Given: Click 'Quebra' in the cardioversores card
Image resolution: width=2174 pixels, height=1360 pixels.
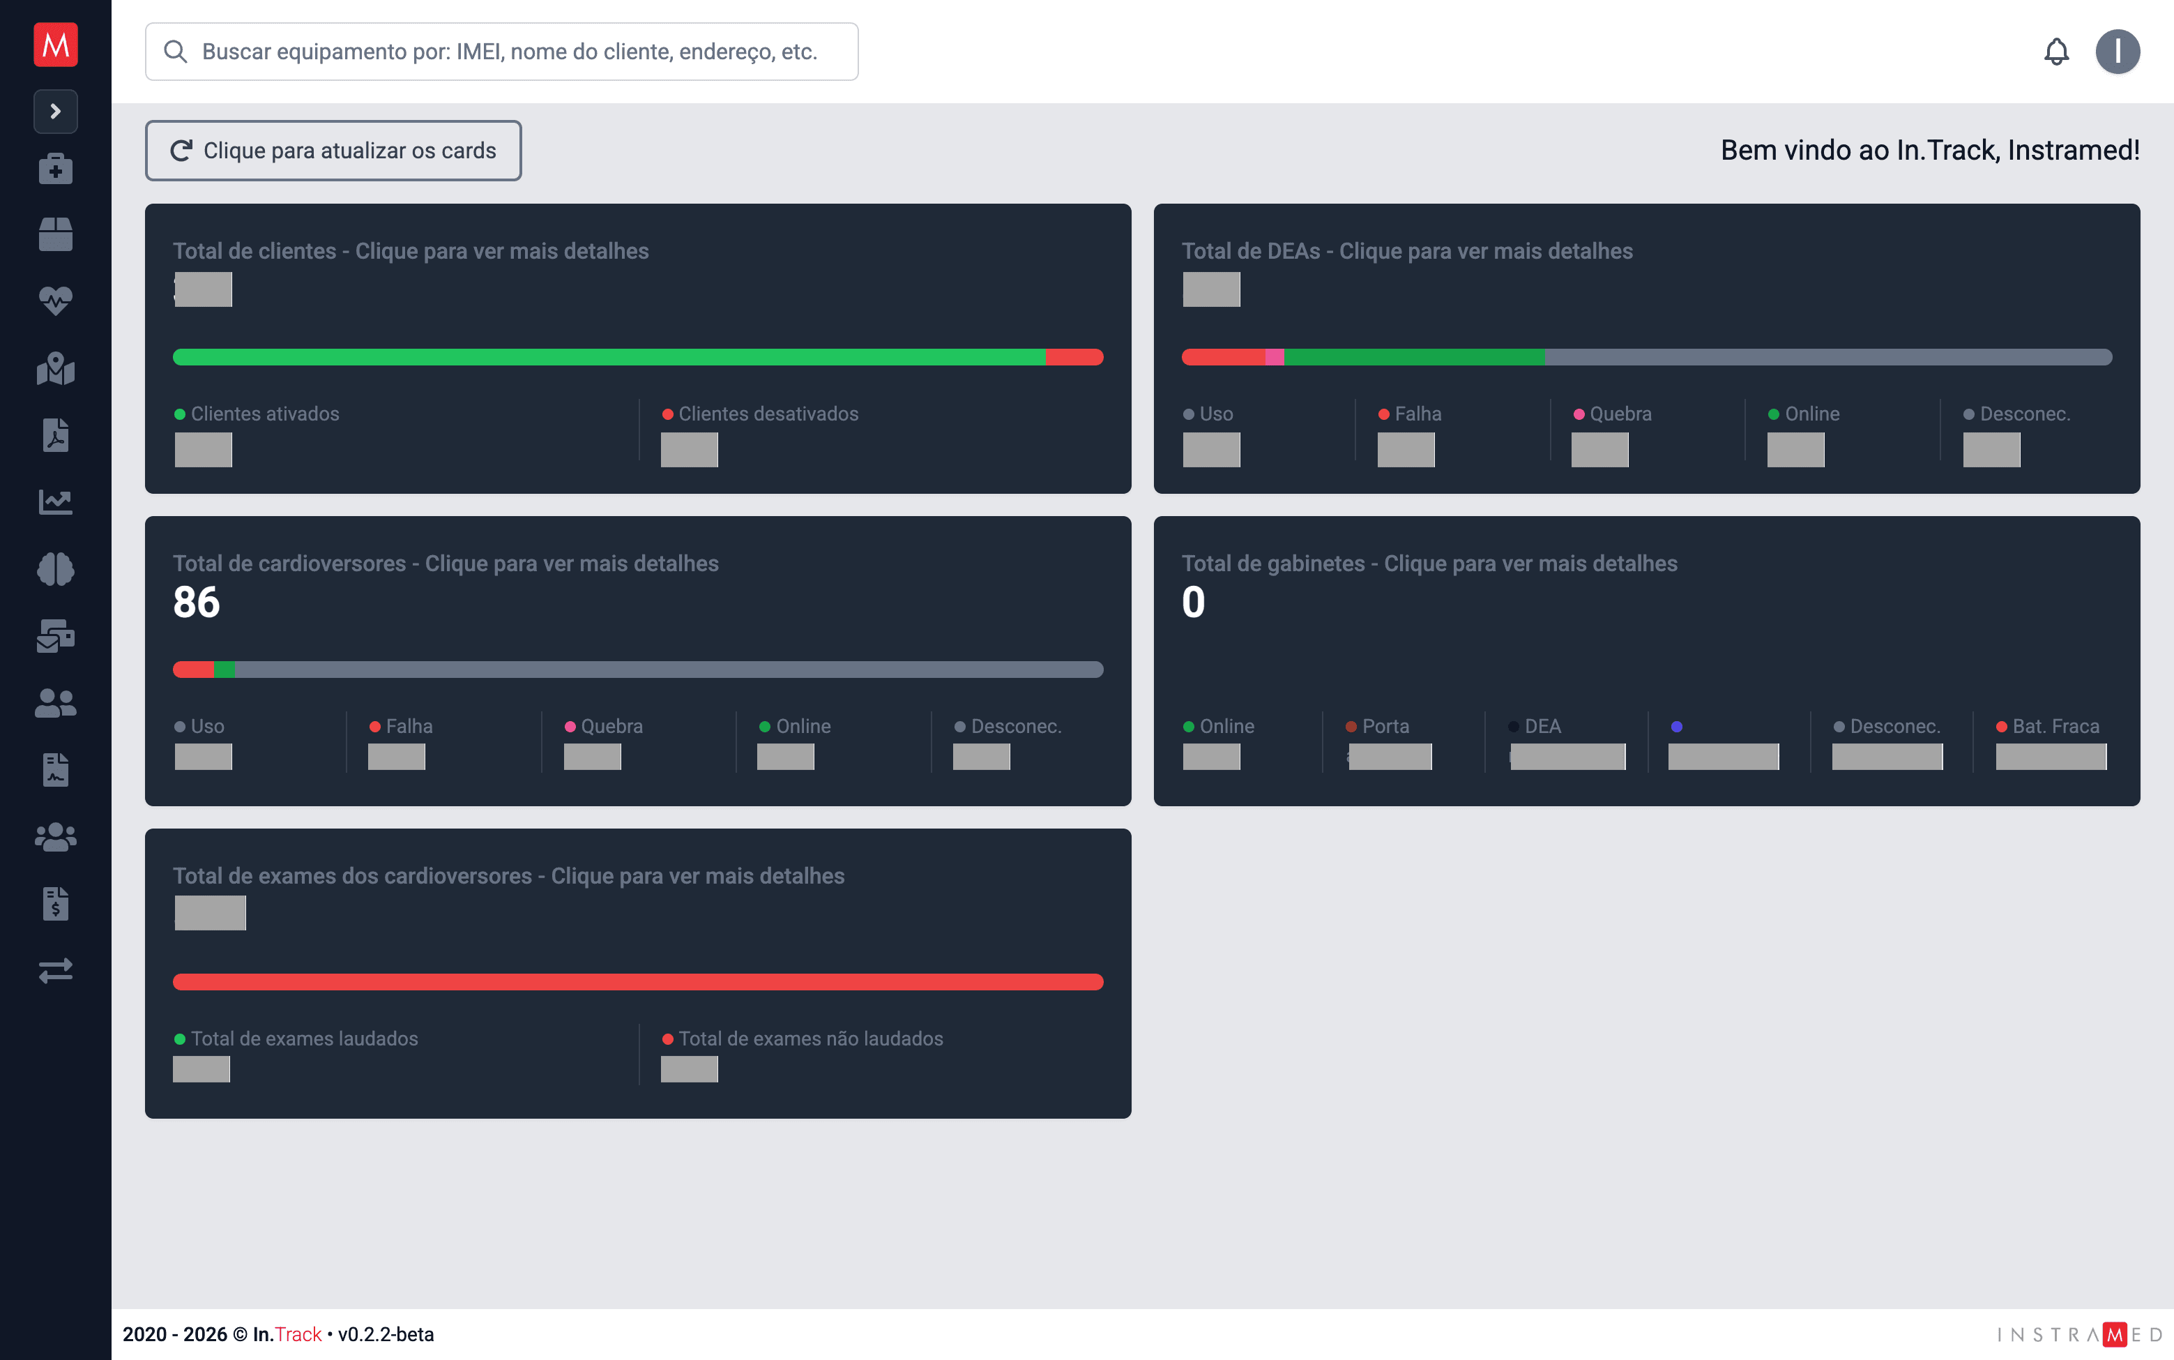Looking at the screenshot, I should click(x=611, y=726).
